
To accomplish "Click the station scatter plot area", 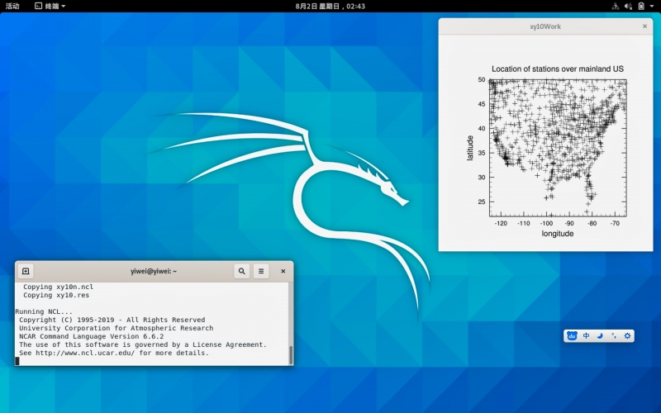I will [x=558, y=147].
